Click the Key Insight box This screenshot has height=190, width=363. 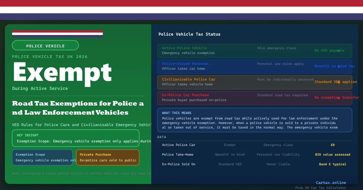(x=76, y=138)
